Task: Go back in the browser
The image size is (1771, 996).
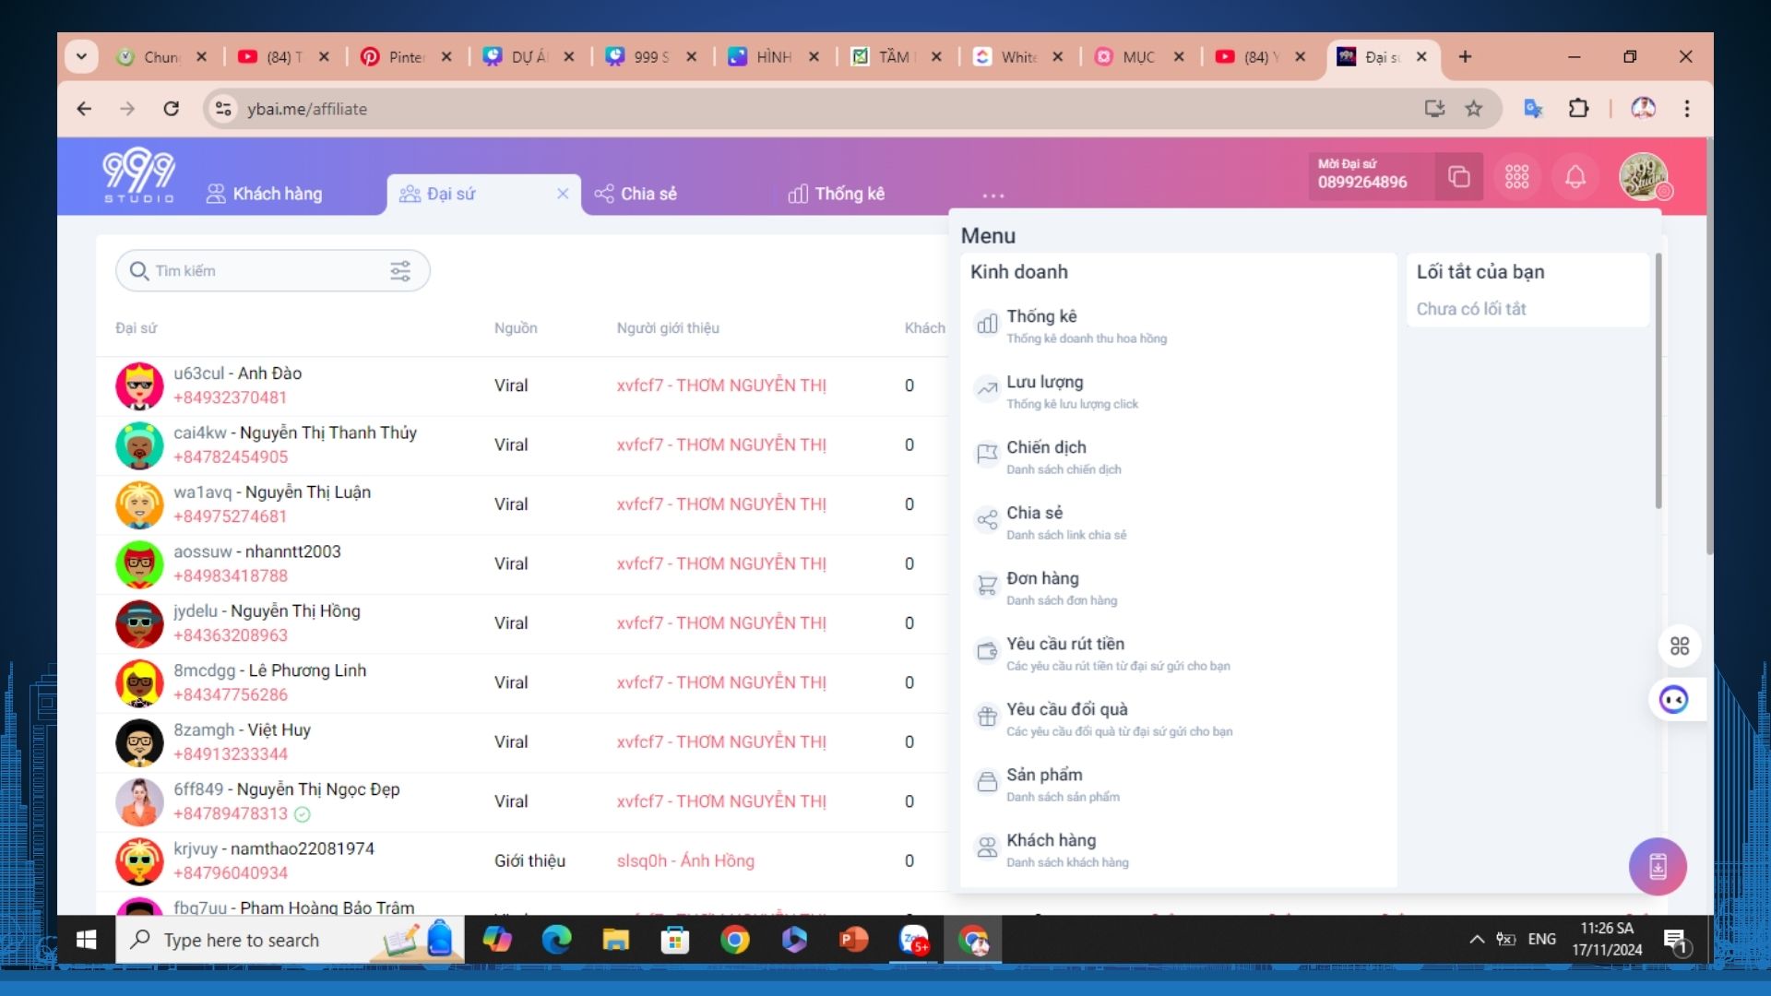Action: click(x=84, y=109)
